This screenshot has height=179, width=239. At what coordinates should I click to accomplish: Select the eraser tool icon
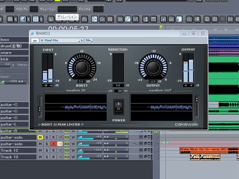click(x=136, y=19)
